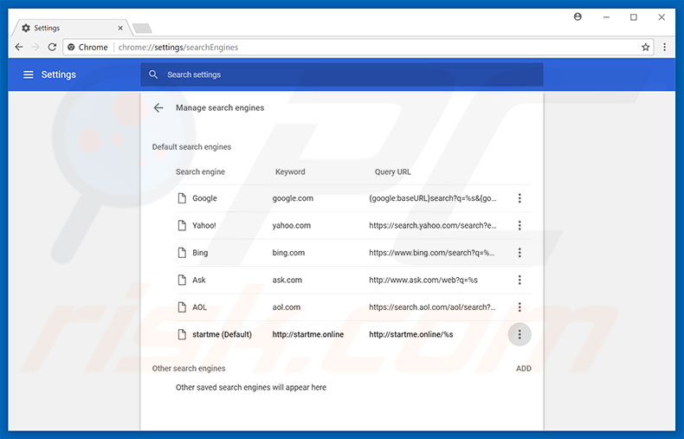Click the ADD button for other search engines
684x439 pixels.
point(524,368)
